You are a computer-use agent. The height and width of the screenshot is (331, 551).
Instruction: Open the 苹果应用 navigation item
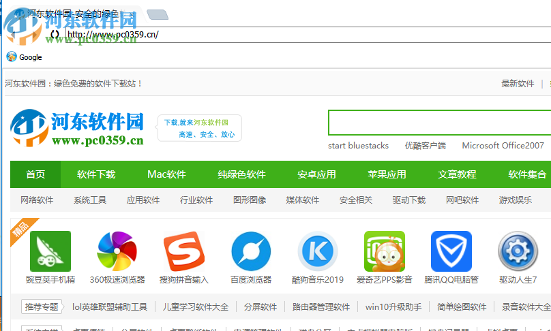click(x=387, y=174)
